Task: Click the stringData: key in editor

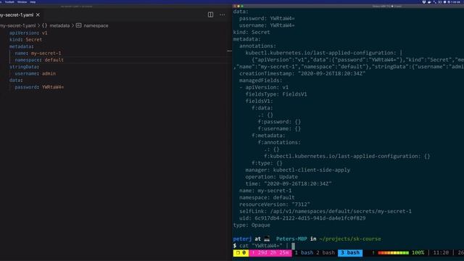Action: [x=24, y=67]
